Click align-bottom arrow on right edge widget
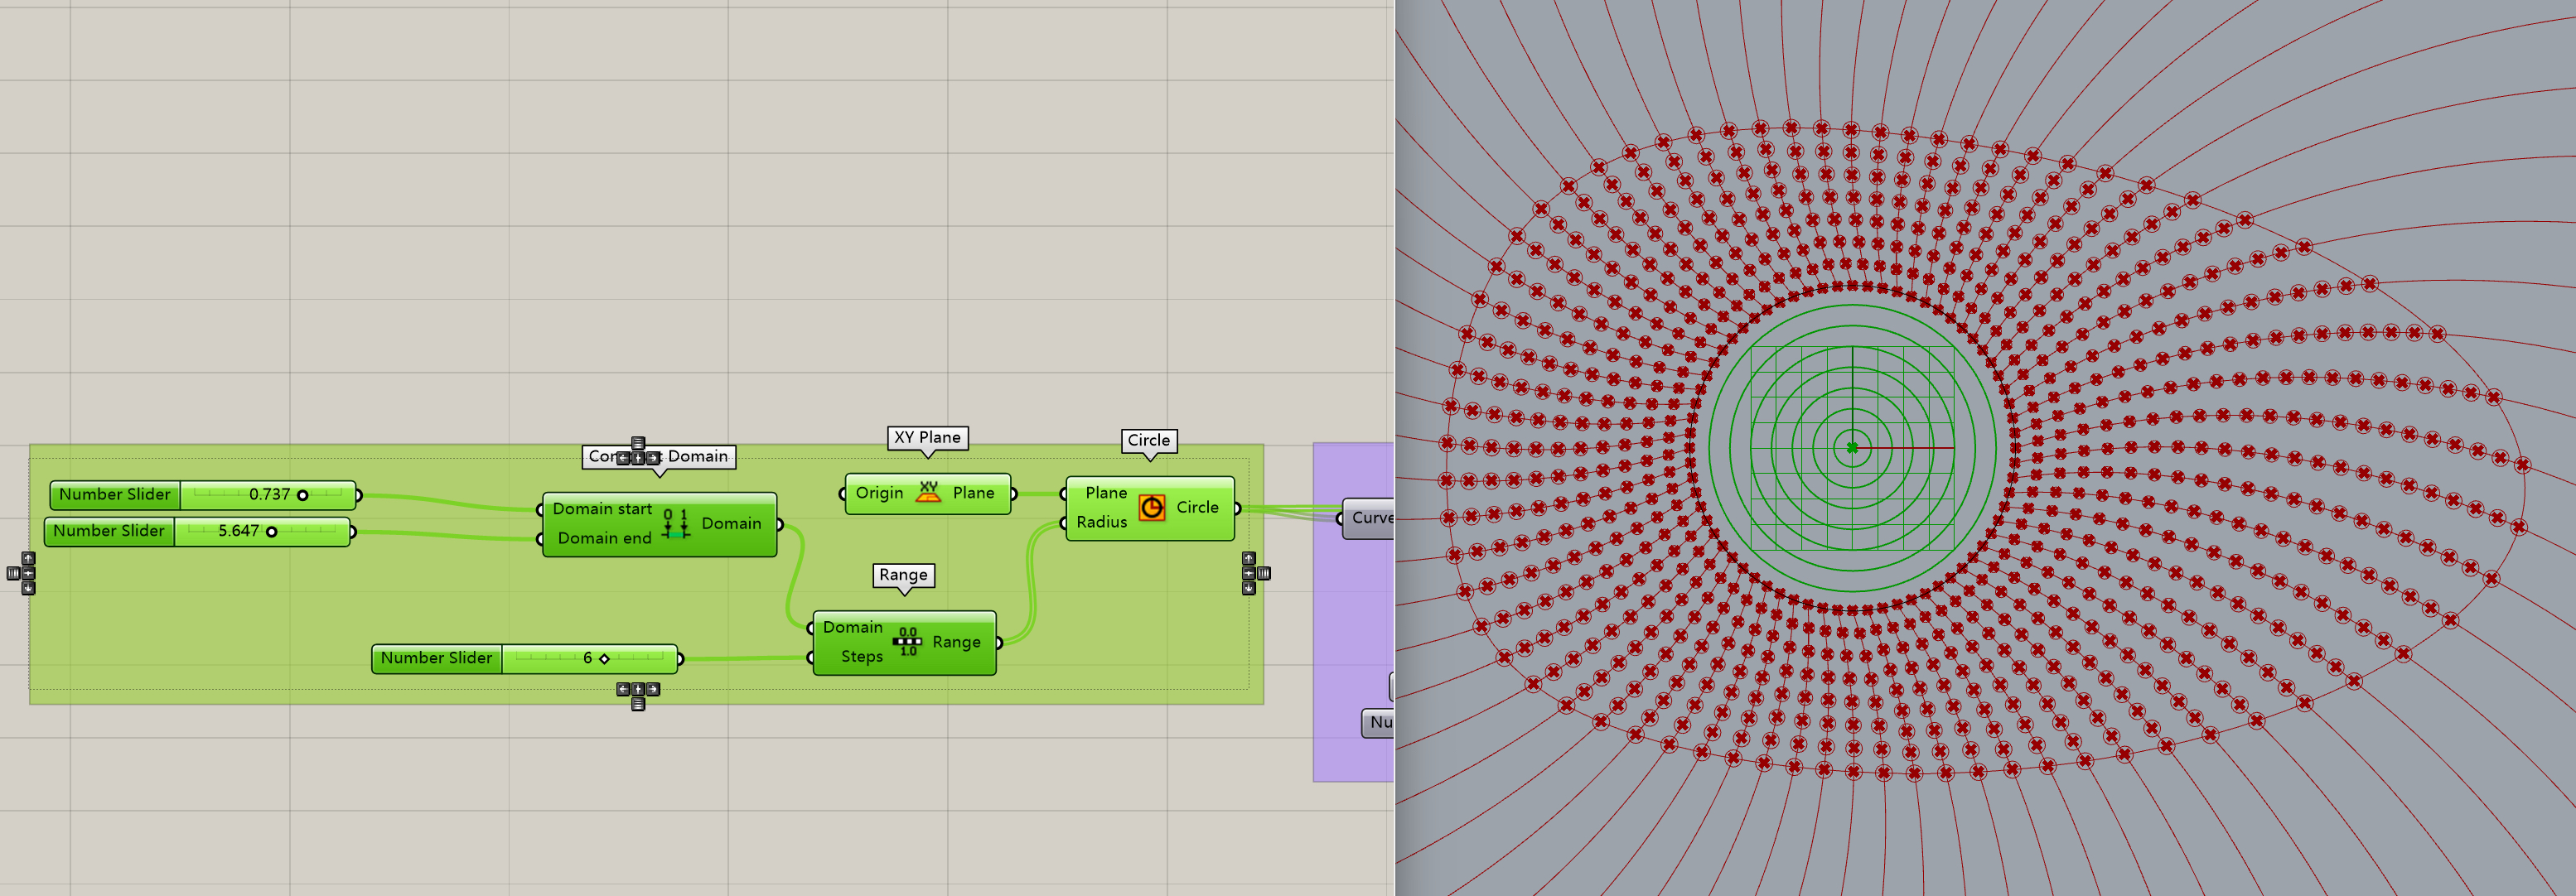 pos(1248,588)
